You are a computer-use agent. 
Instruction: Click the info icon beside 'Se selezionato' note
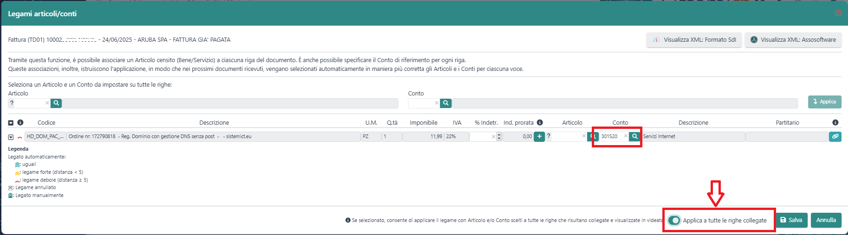coord(348,220)
